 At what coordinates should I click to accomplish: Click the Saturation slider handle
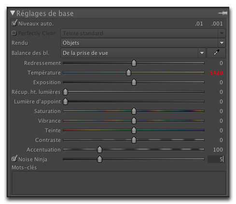coord(134,111)
